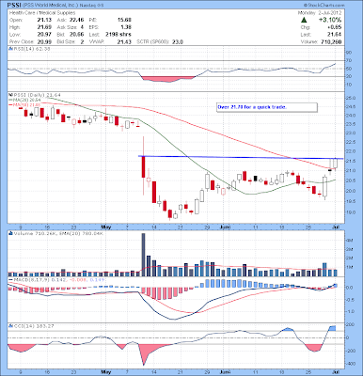
Task: Select the 'Over 21.70 for a quick trade' annotation
Action: [x=267, y=107]
